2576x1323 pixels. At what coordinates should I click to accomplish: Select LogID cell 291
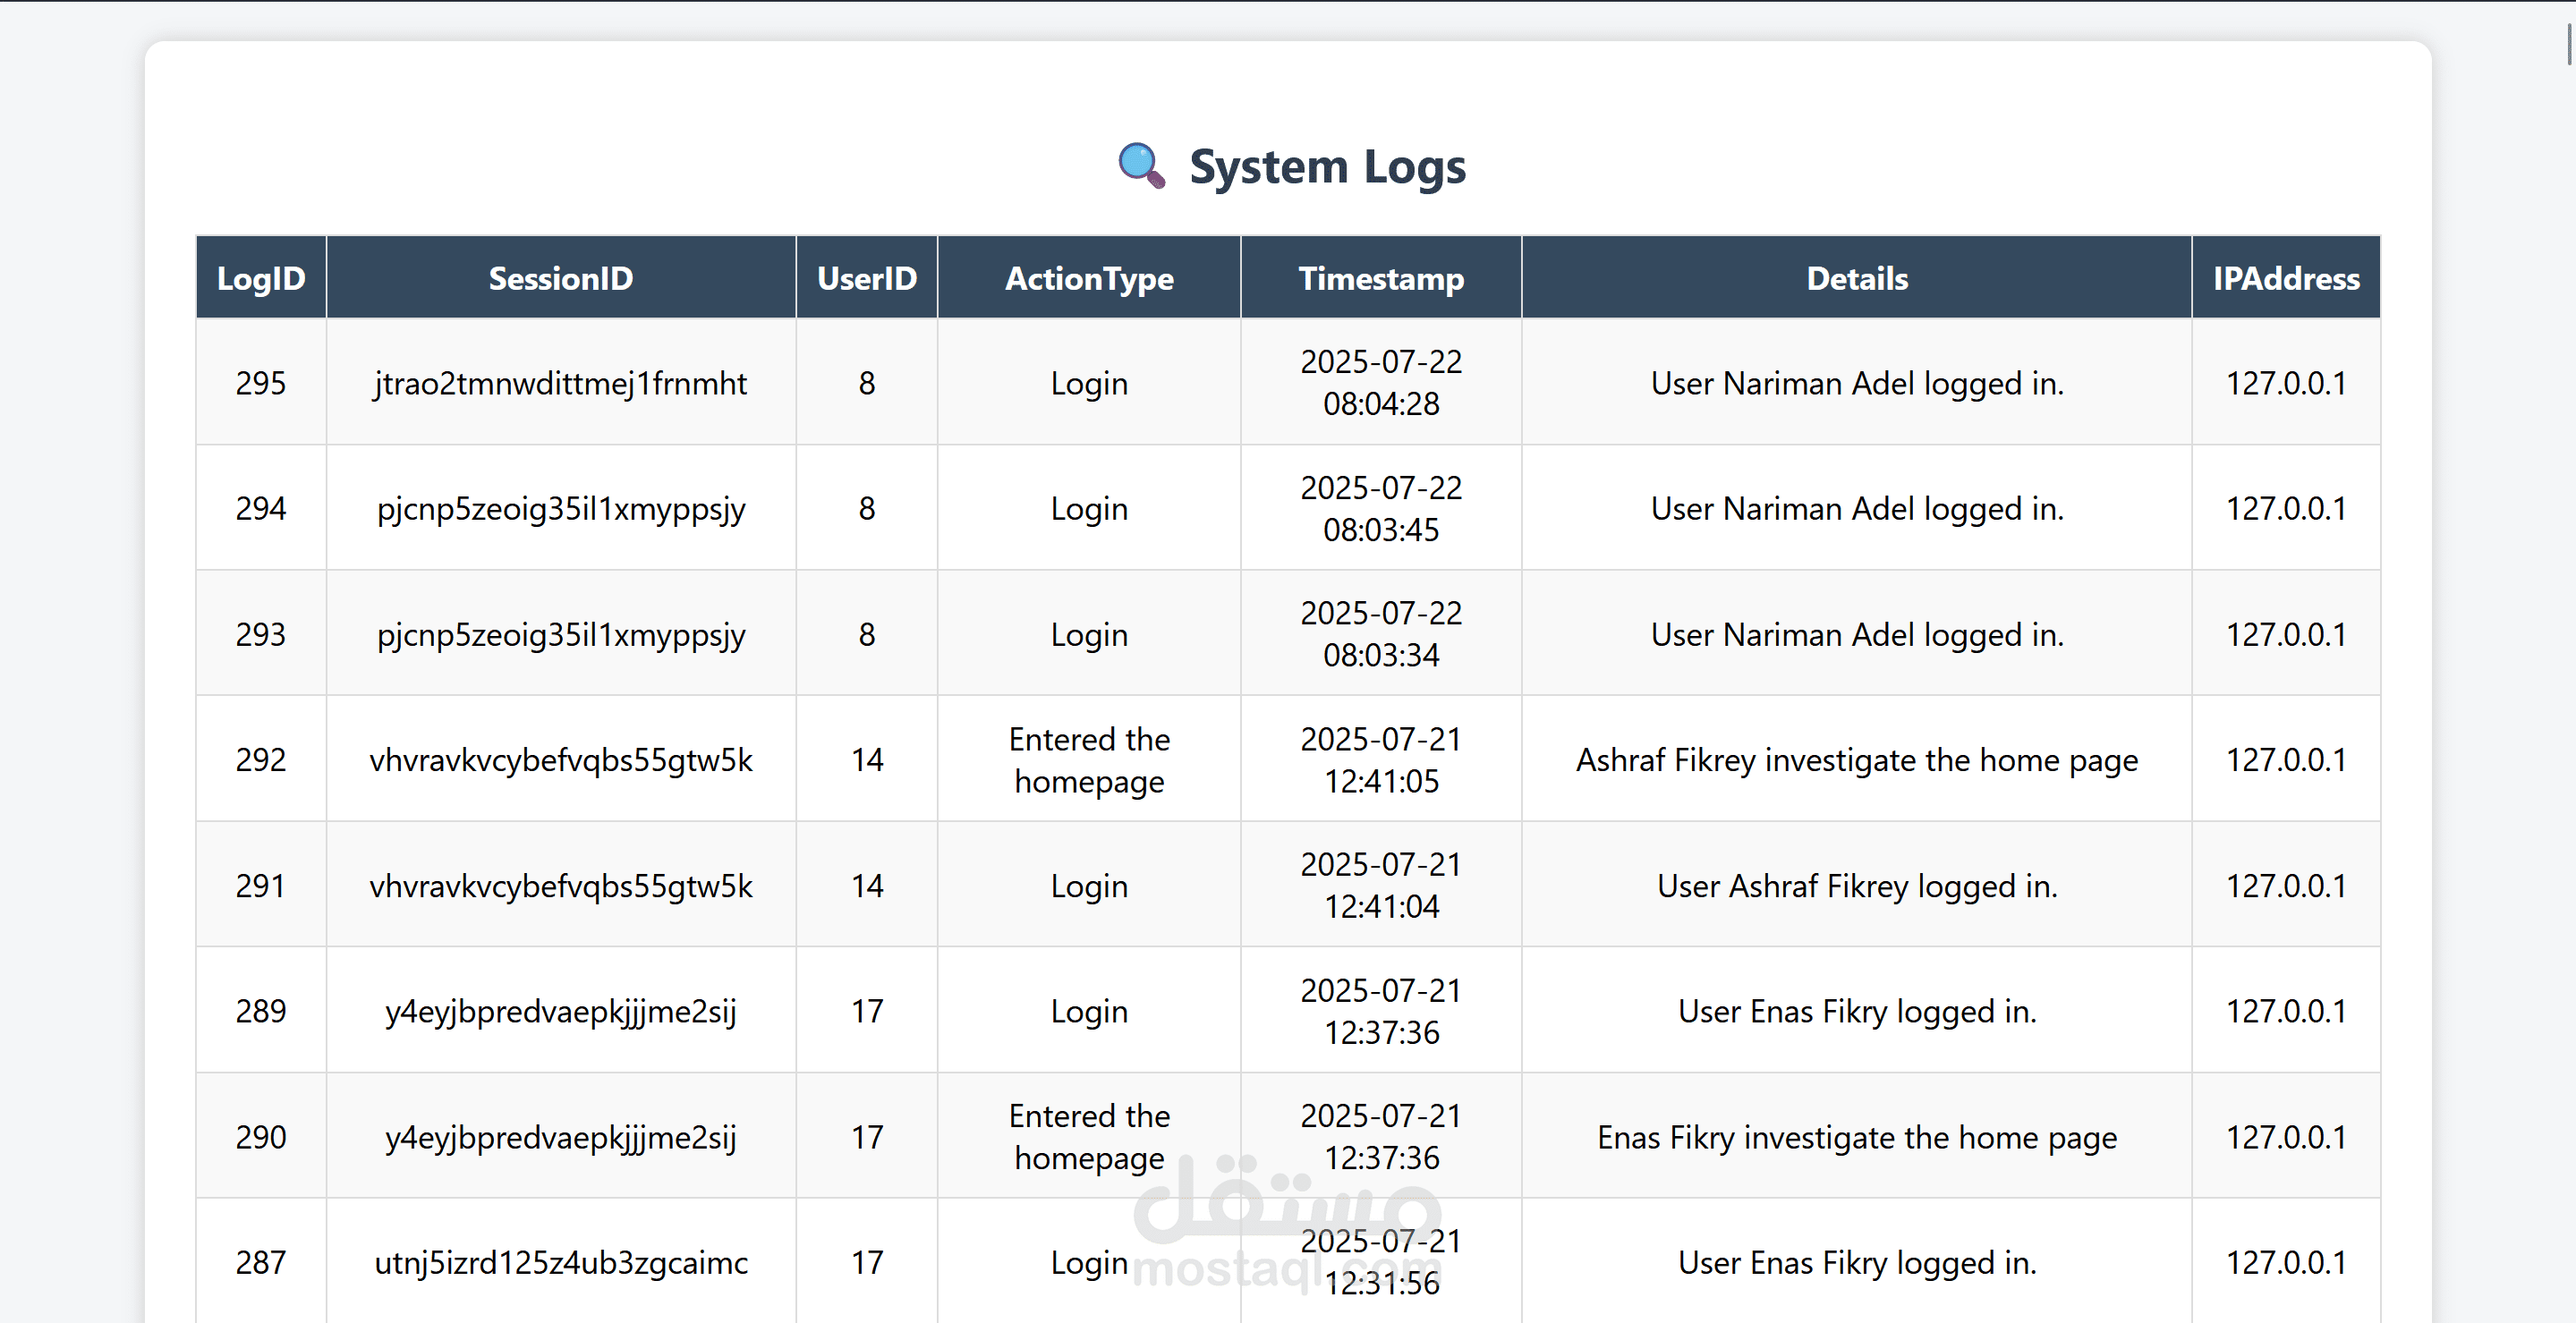tap(261, 886)
